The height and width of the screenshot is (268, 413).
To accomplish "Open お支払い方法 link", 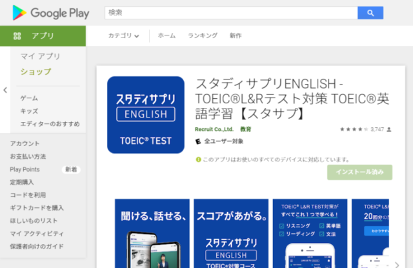I will coord(28,156).
